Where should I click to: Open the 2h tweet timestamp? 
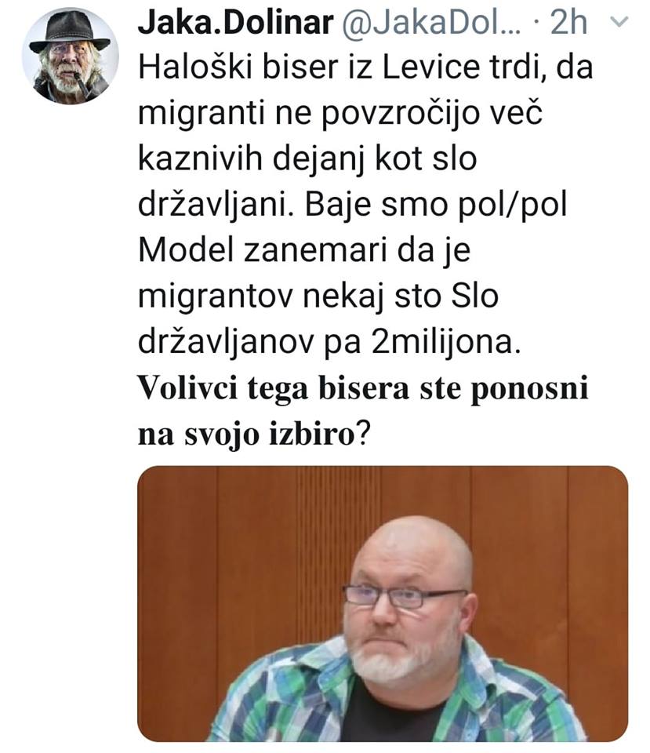[x=569, y=23]
